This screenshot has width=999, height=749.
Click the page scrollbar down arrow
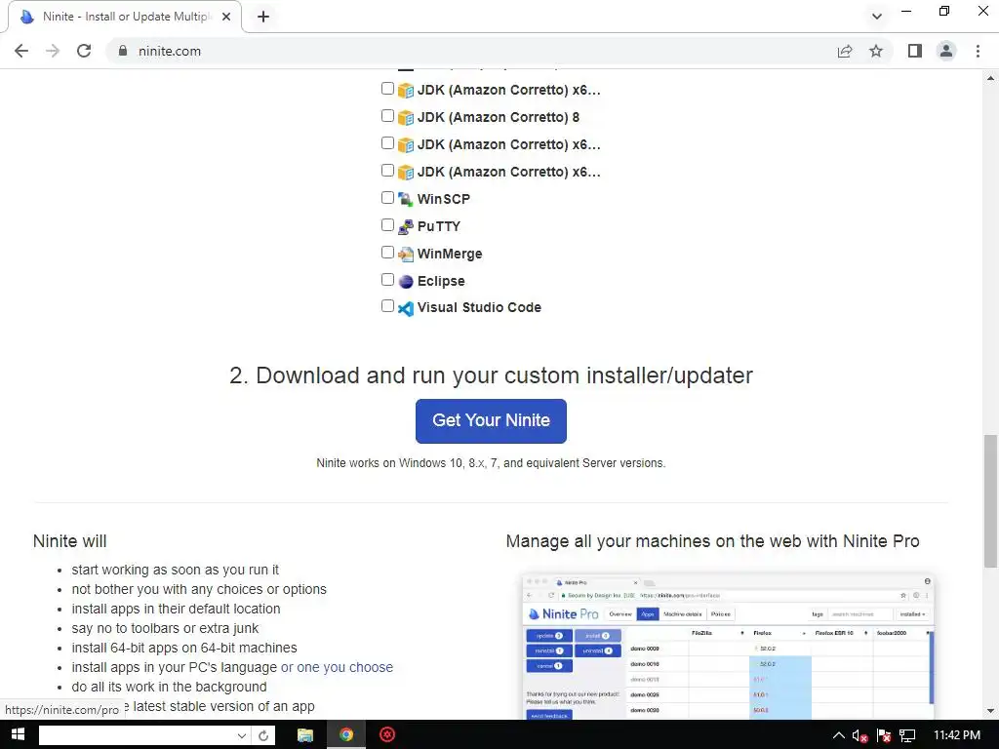(x=990, y=711)
